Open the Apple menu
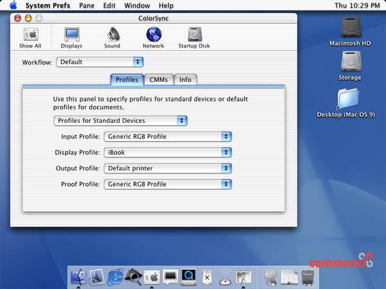The height and width of the screenshot is (289, 386). 13,5
